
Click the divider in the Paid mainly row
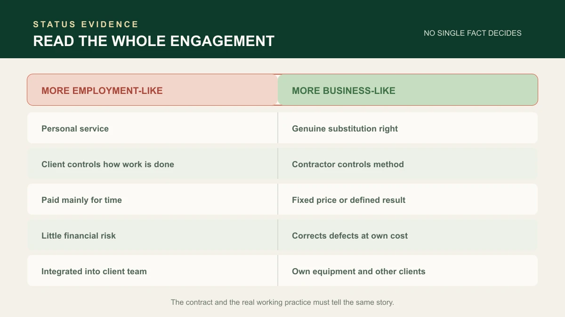(x=278, y=199)
